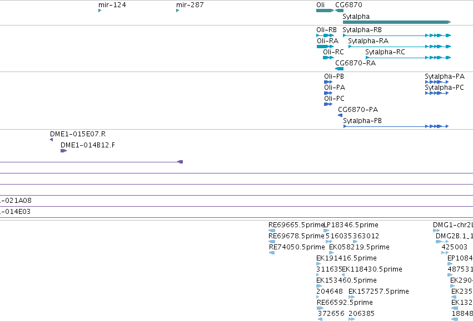Select the RE66592.5prime EST
Viewport: 473px width, 322px height.
(x=320, y=308)
